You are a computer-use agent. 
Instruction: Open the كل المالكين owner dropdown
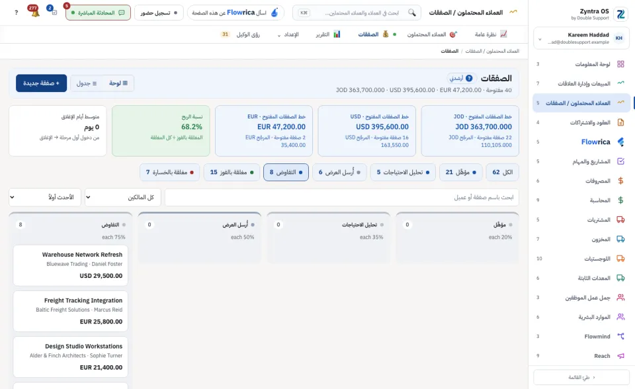click(x=123, y=197)
